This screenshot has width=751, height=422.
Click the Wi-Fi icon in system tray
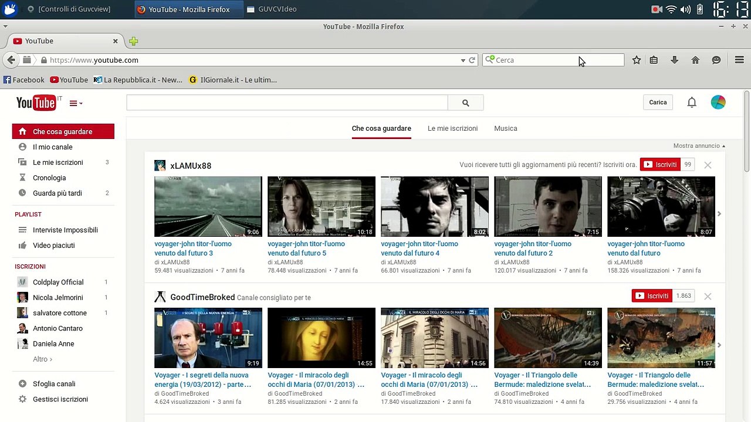pyautogui.click(x=671, y=9)
